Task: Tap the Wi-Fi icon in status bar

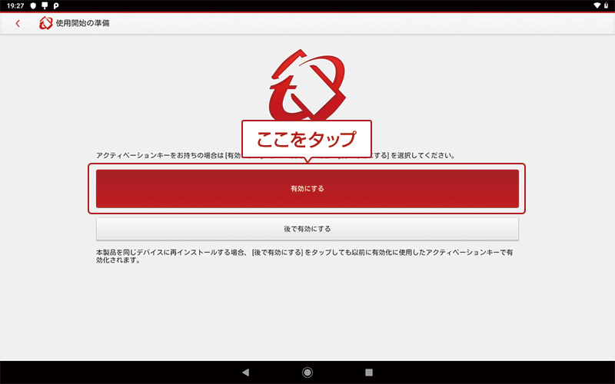Action: click(x=597, y=5)
